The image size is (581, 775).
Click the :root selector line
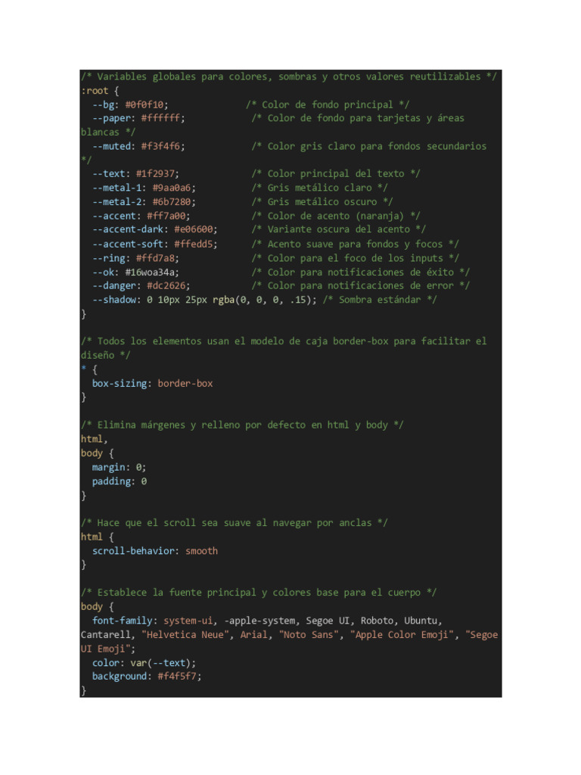(100, 91)
